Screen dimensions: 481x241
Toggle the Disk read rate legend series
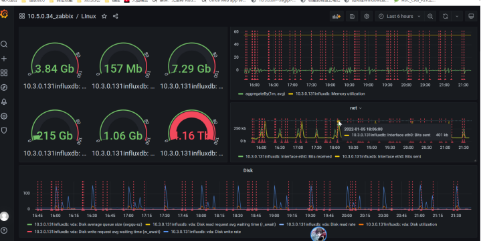320,224
